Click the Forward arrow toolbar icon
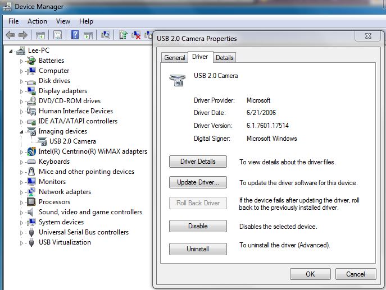386x290 pixels. tap(23, 35)
